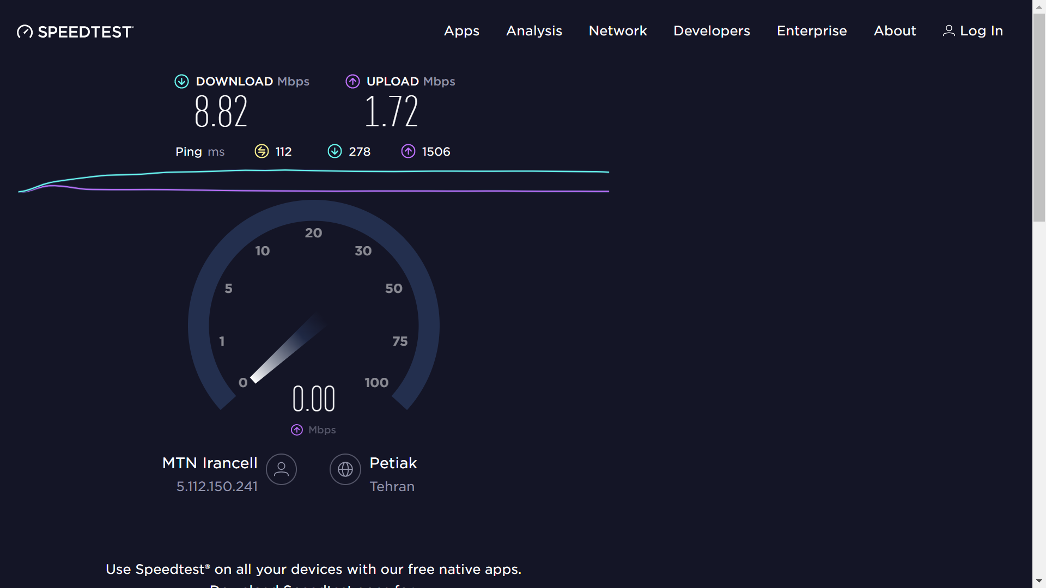Click the 5 mark on the speed gauge
Screen dimensions: 1046x588
tap(229, 289)
